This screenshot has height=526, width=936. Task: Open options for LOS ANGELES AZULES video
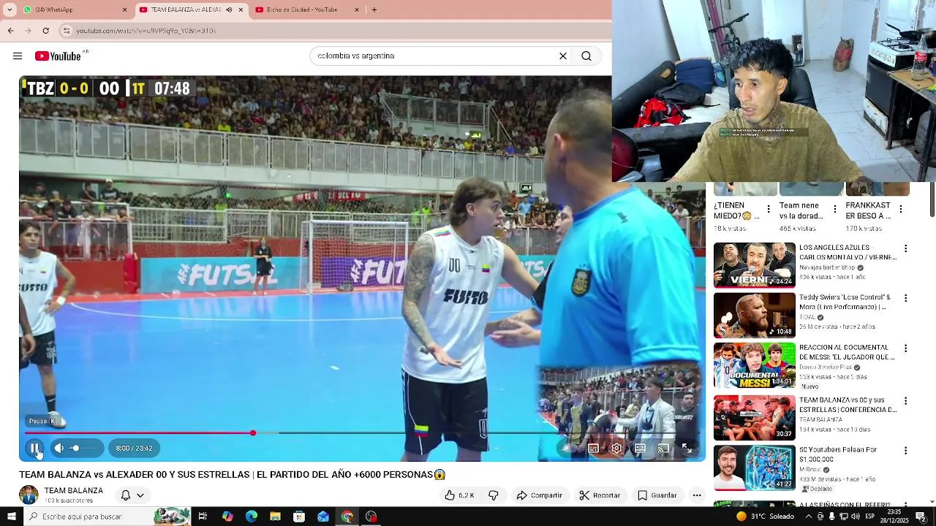point(905,249)
